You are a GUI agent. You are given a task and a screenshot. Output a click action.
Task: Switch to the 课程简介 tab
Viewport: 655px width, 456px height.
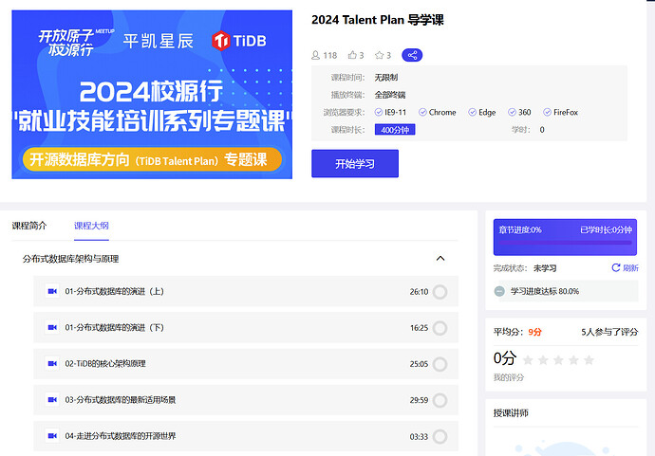(x=28, y=226)
